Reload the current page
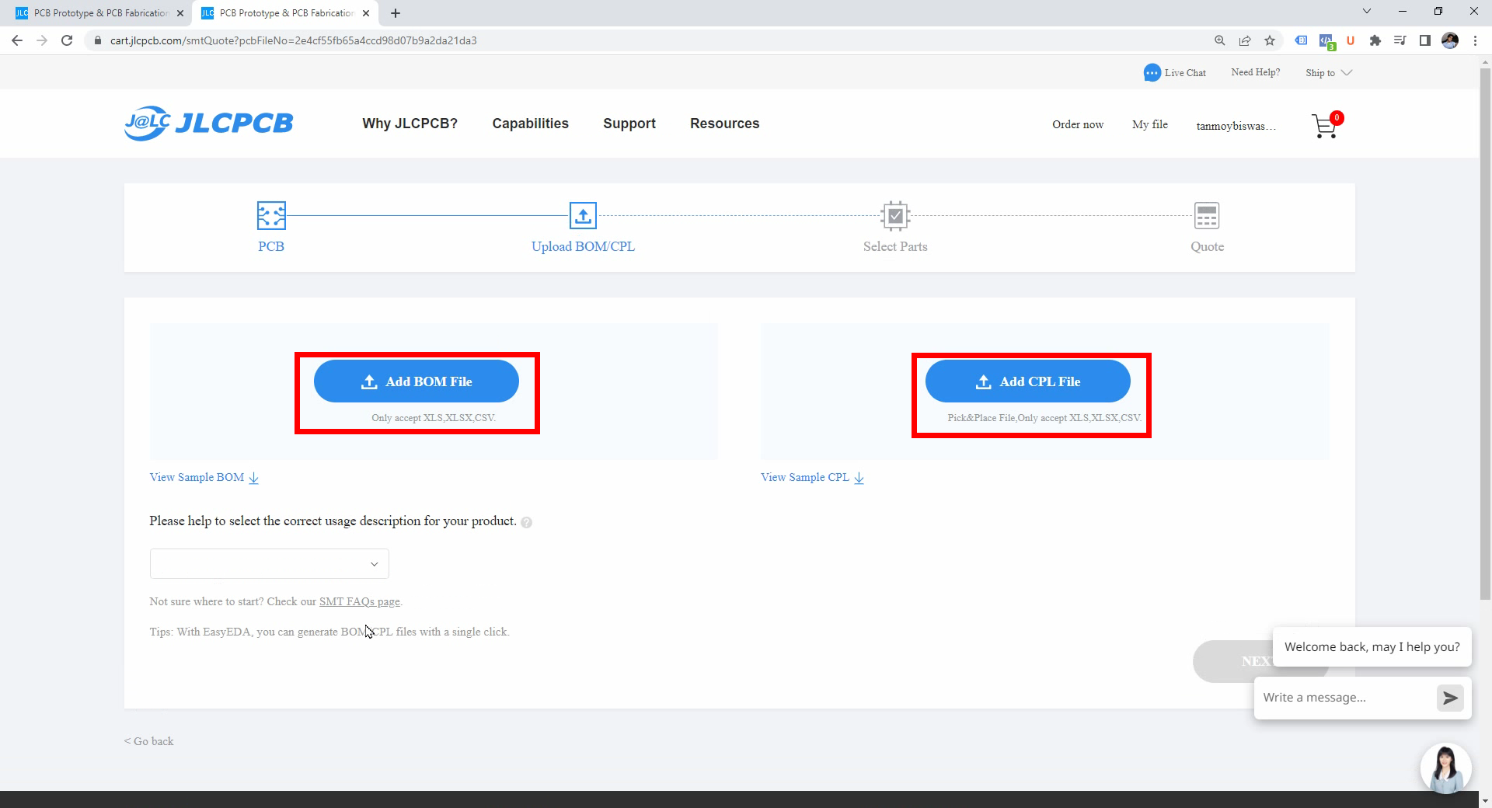 tap(67, 40)
